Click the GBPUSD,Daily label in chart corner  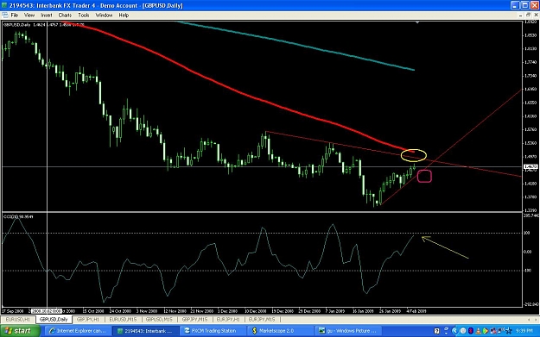pos(17,25)
